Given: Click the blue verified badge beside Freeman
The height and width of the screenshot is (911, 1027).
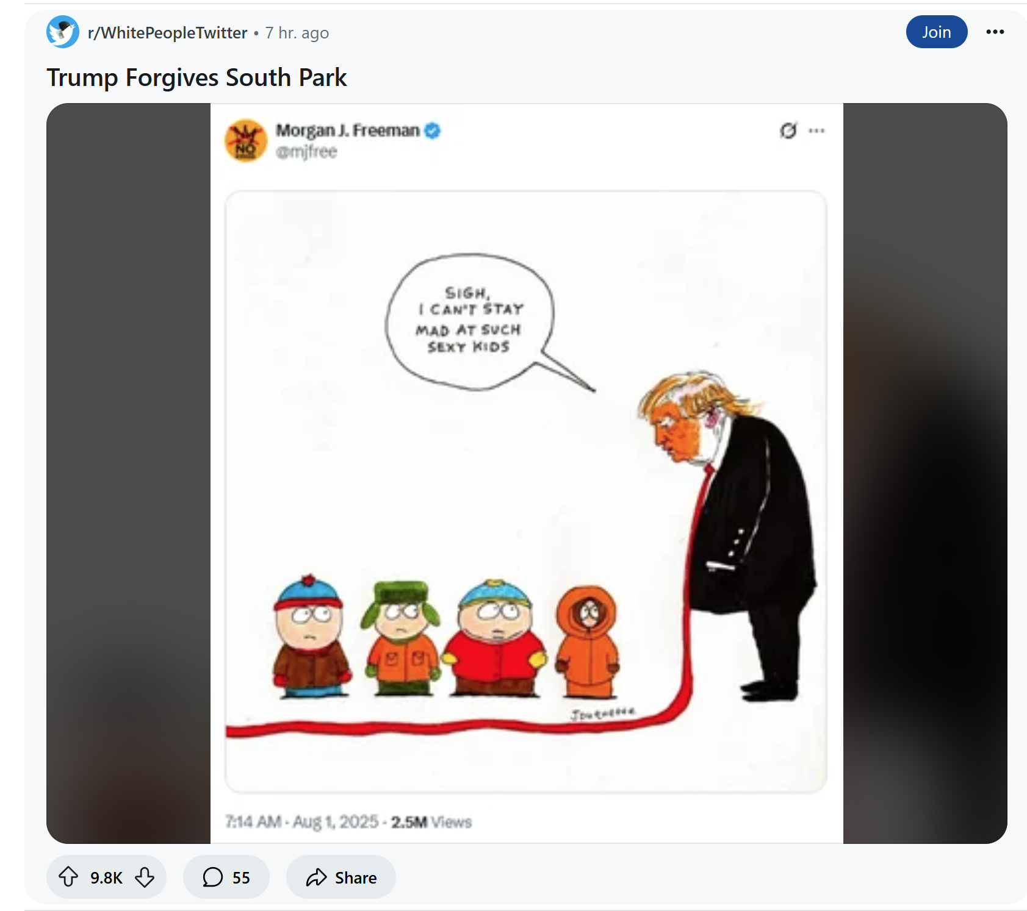Looking at the screenshot, I should point(432,130).
